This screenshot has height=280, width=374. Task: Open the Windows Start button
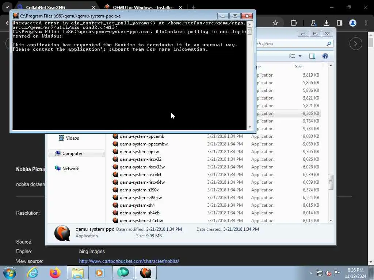click(x=9, y=273)
